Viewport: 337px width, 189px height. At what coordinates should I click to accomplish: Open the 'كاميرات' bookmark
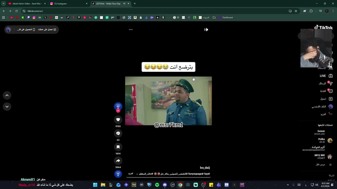point(204,18)
